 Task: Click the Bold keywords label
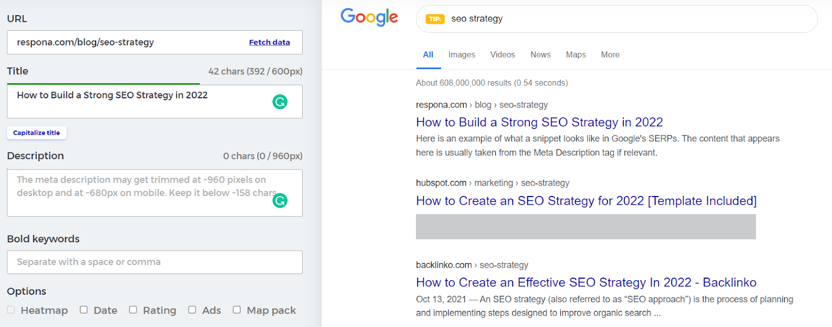point(43,239)
